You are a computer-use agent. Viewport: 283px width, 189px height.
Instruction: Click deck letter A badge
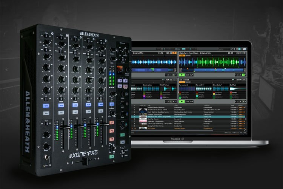[x=174, y=53]
